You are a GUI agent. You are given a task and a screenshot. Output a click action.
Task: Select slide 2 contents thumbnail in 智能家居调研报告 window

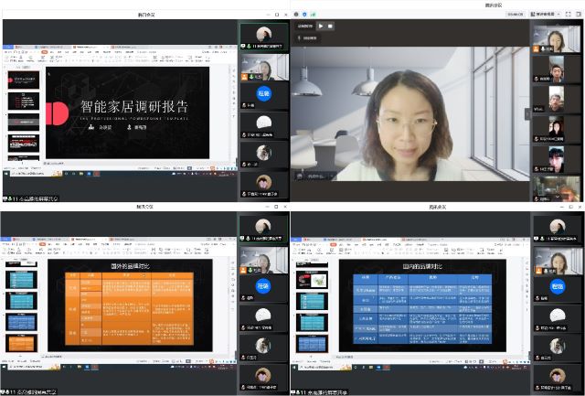(x=24, y=101)
